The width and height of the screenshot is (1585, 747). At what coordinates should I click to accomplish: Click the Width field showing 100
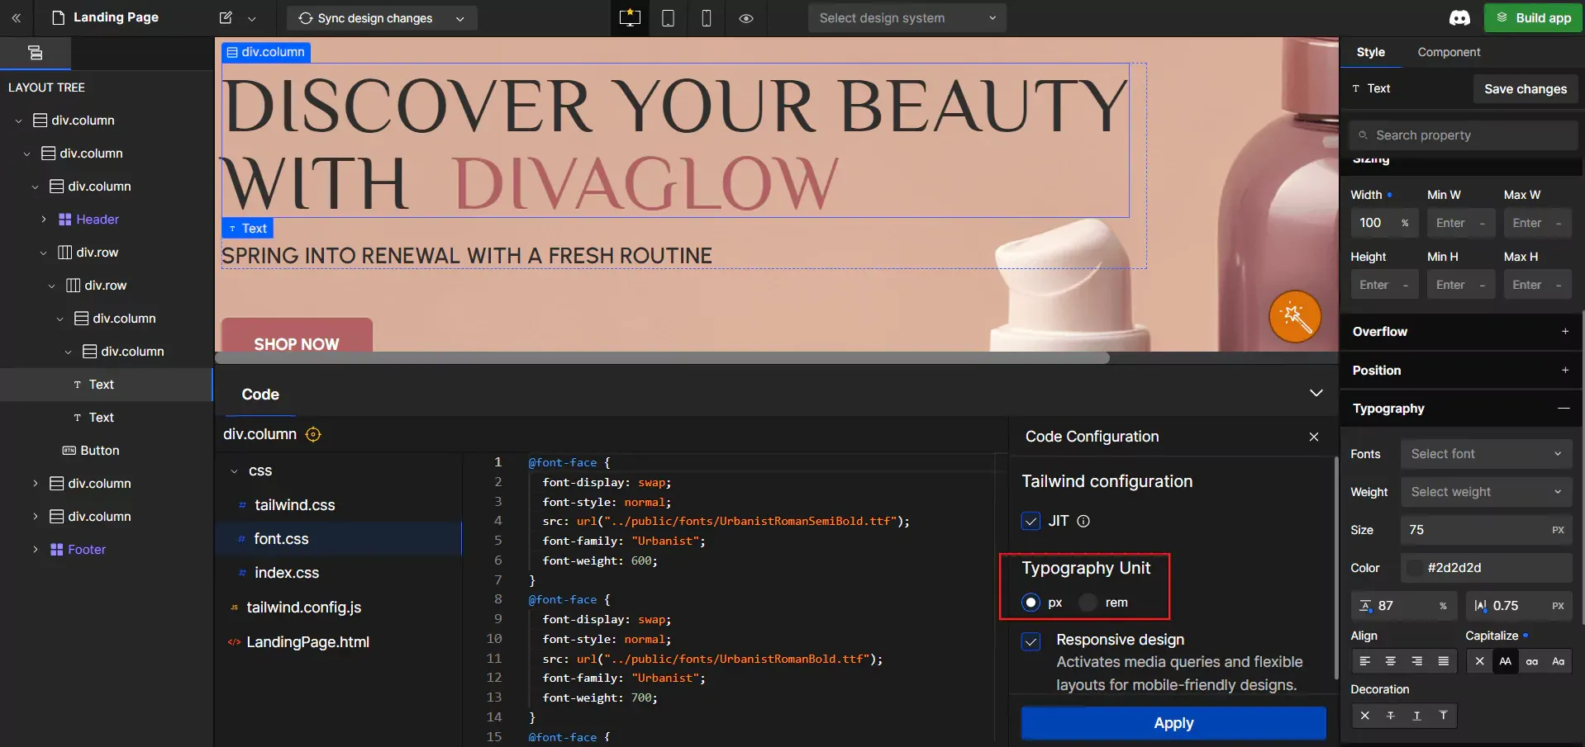coord(1385,223)
